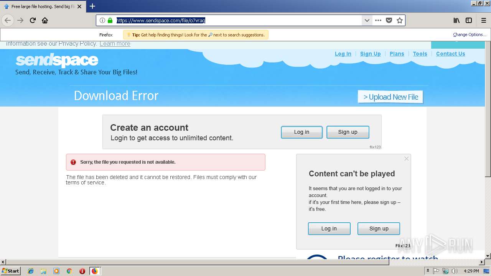This screenshot has height=276, width=491.
Task: Click the Show desktop button in the tray
Action: click(x=487, y=271)
